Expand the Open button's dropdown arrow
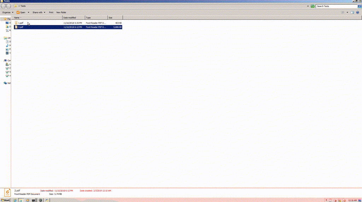The image size is (362, 202). 28,12
